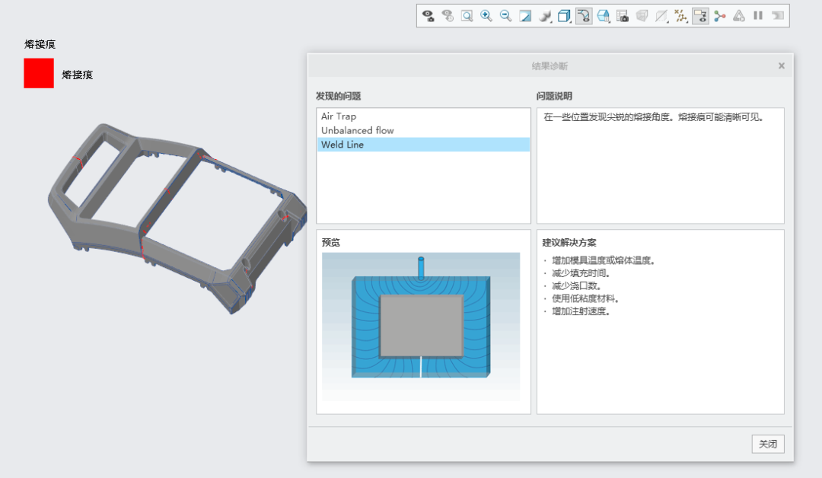Open the blue 3D box view dropdown
Viewport: 822px width, 478px height.
coord(604,16)
